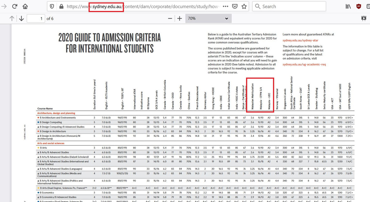Click the Malaysia - STPM 3/4 column header
The height and width of the screenshot is (202, 370).
coord(261,98)
